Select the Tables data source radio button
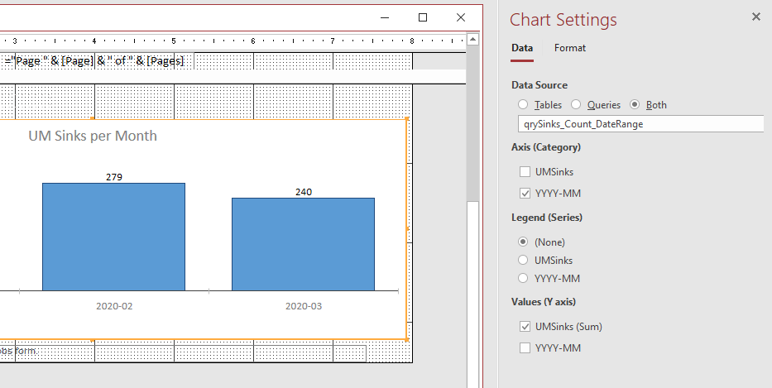The width and height of the screenshot is (772, 388). (x=523, y=104)
